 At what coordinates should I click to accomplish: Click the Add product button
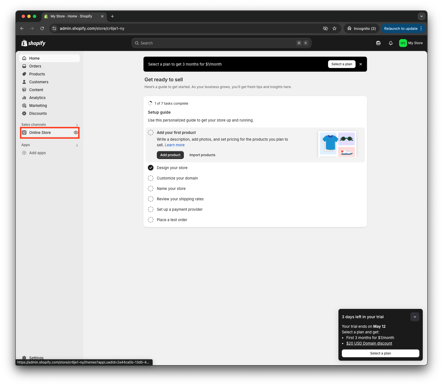(170, 155)
